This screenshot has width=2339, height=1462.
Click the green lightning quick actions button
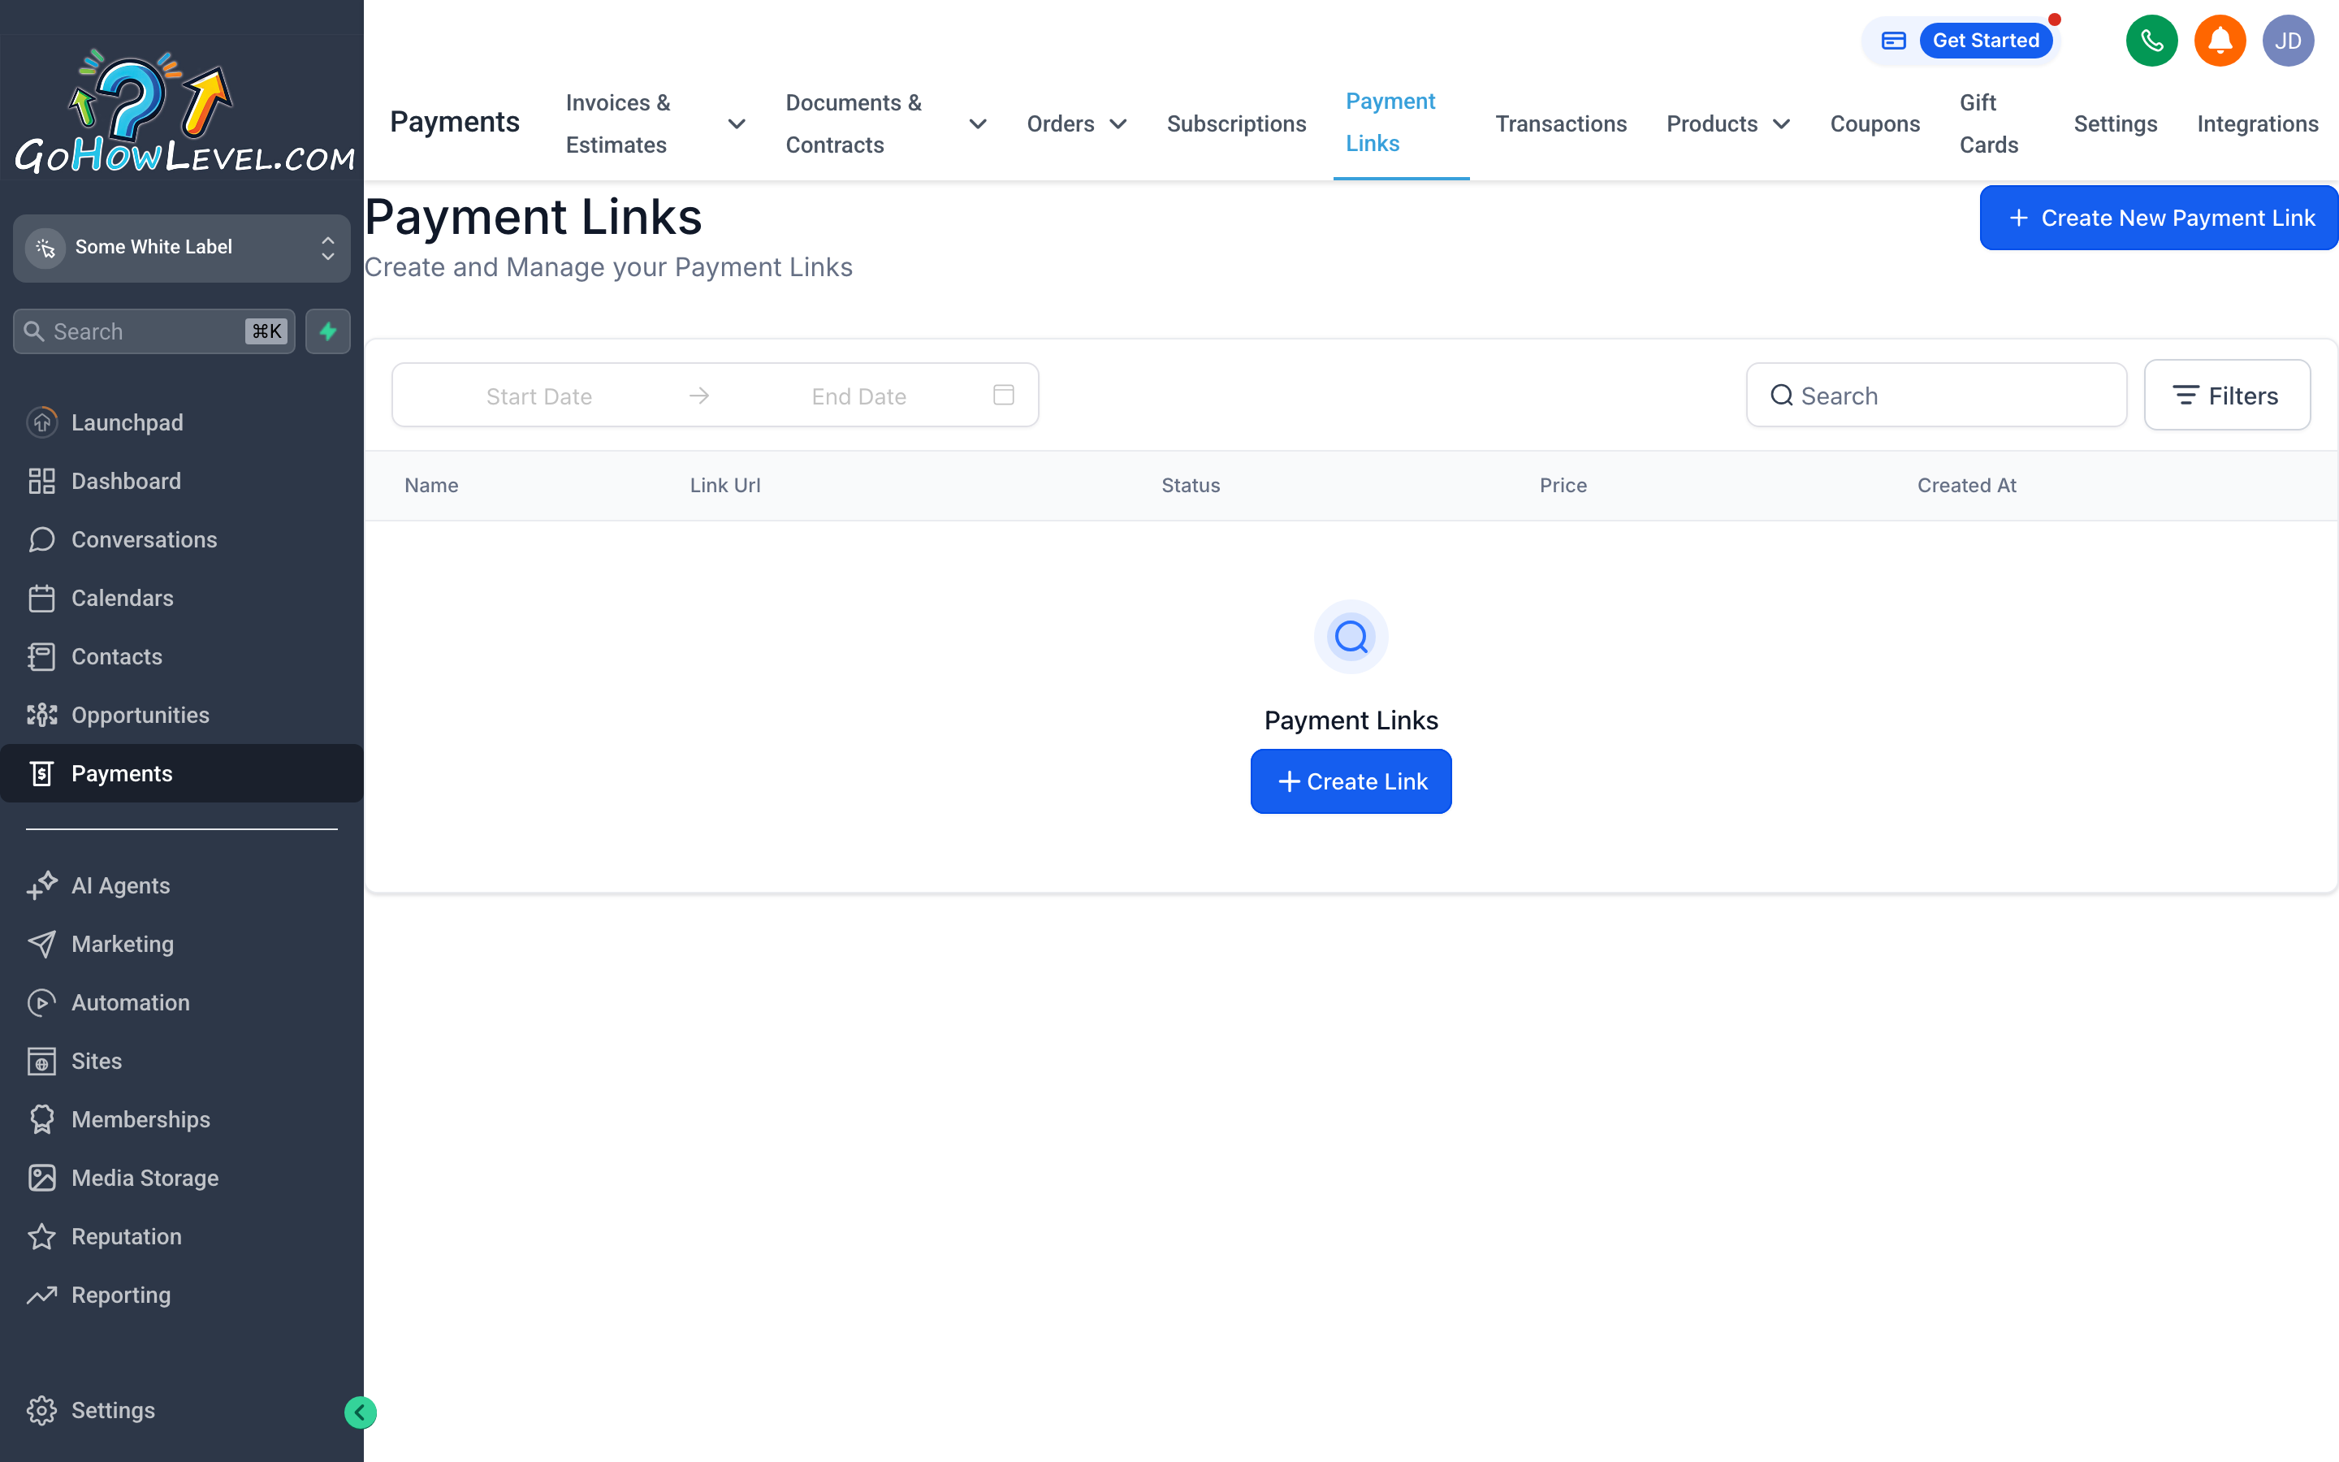tap(327, 331)
